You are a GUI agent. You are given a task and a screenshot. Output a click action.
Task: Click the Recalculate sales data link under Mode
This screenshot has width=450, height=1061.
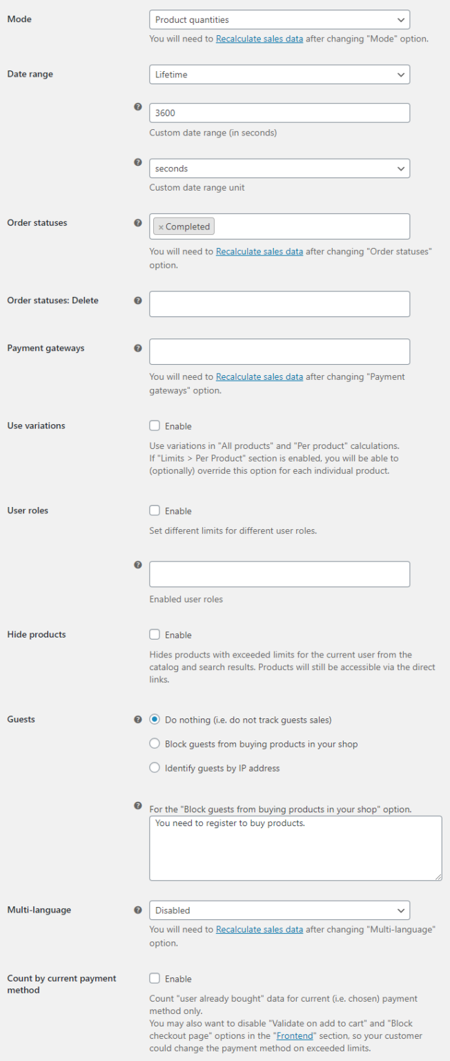[x=259, y=39]
